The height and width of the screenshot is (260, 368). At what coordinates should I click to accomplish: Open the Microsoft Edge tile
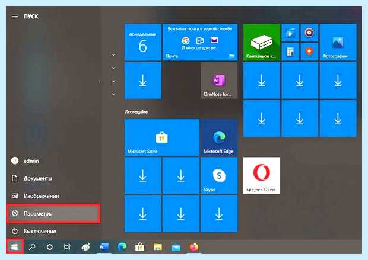(219, 137)
